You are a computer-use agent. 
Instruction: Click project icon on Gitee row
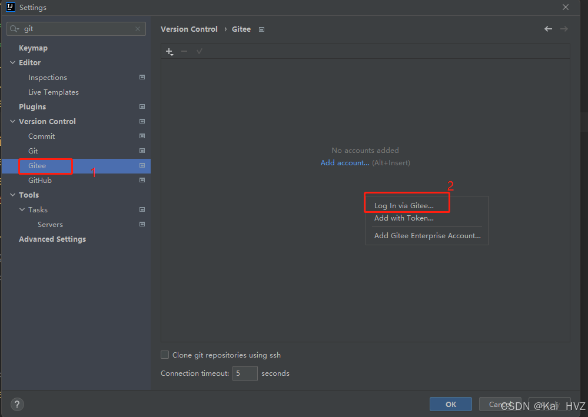click(x=142, y=166)
